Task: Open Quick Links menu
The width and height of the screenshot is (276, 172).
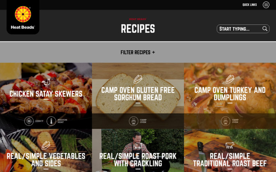Action: (249, 5)
